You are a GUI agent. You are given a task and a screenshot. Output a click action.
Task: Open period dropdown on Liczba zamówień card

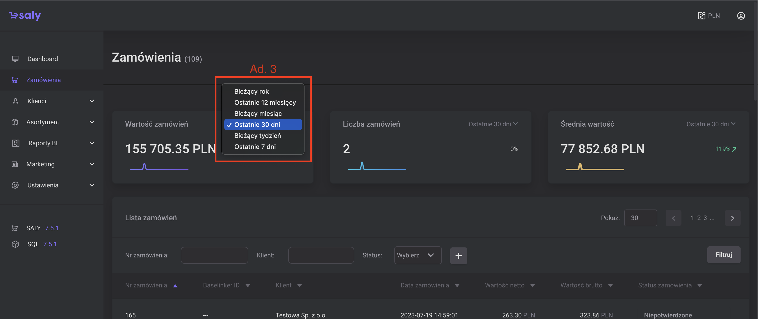coord(493,124)
